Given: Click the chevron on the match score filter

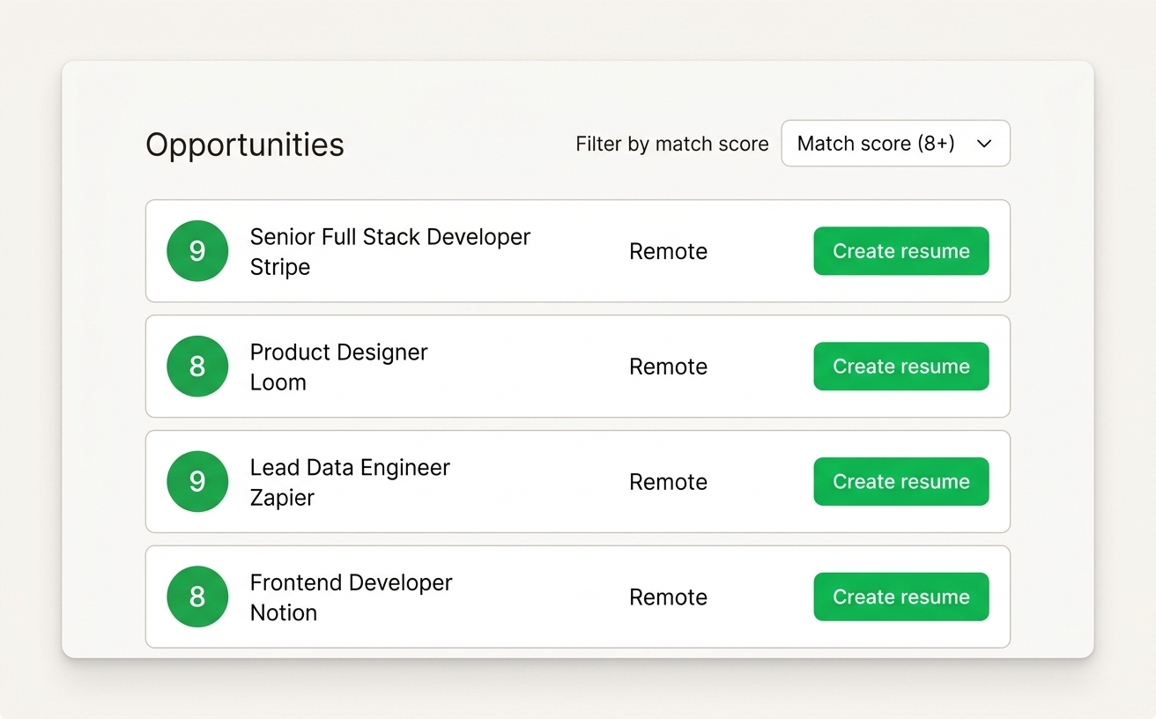Looking at the screenshot, I should 985,143.
